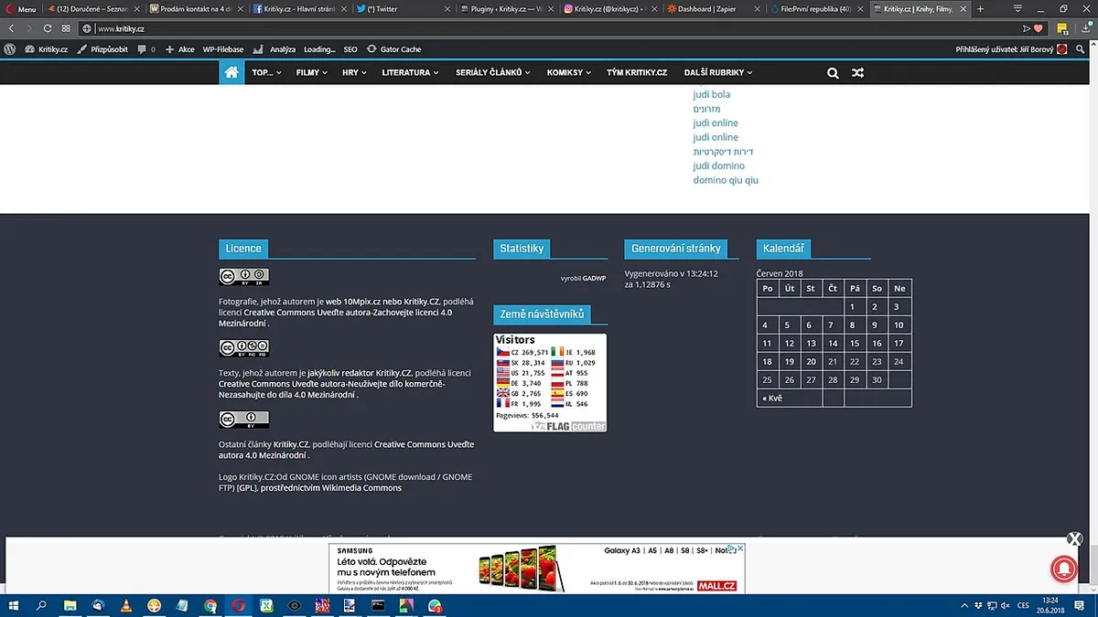Open browser Speed Dial grid
This screenshot has height=617, width=1098.
click(x=66, y=28)
